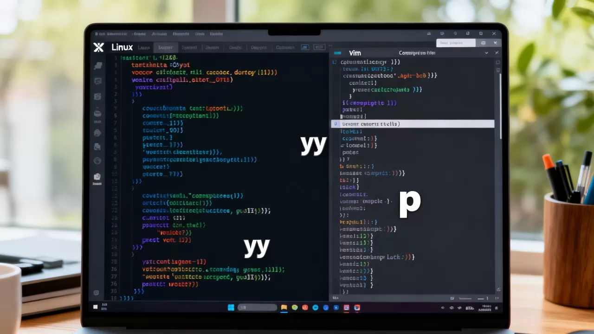Open the widgets icon at the taskbar's far left
The height and width of the screenshot is (334, 594).
[96, 307]
